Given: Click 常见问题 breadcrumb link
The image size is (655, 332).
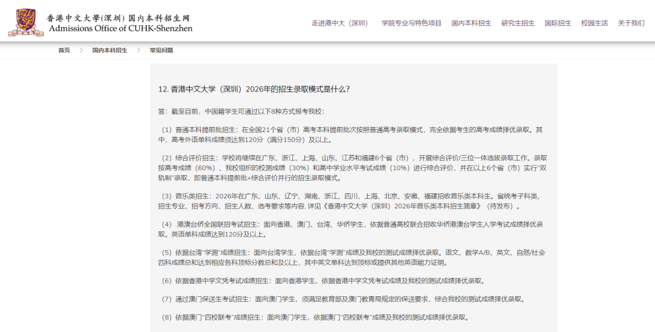Looking at the screenshot, I should click(x=162, y=50).
